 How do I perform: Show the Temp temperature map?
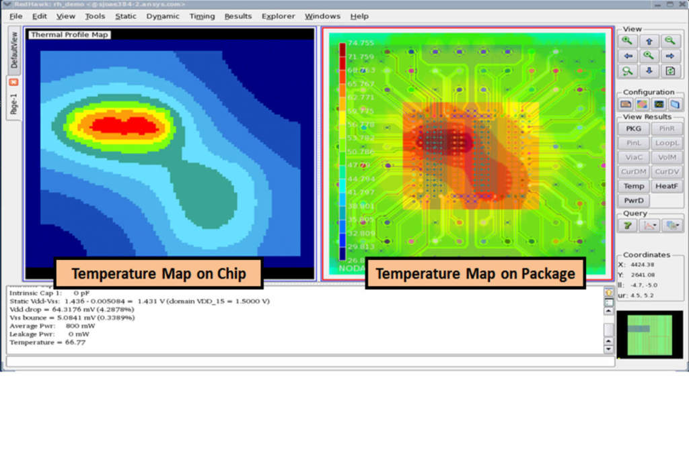633,186
